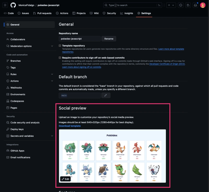Open Developer Certificate of Origin (DCO) link
The image size is (209, 192).
[x=167, y=64]
